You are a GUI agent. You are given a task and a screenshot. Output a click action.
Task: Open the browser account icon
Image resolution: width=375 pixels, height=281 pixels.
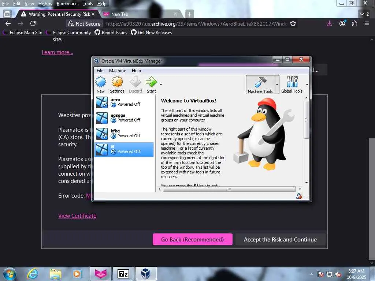point(342,23)
